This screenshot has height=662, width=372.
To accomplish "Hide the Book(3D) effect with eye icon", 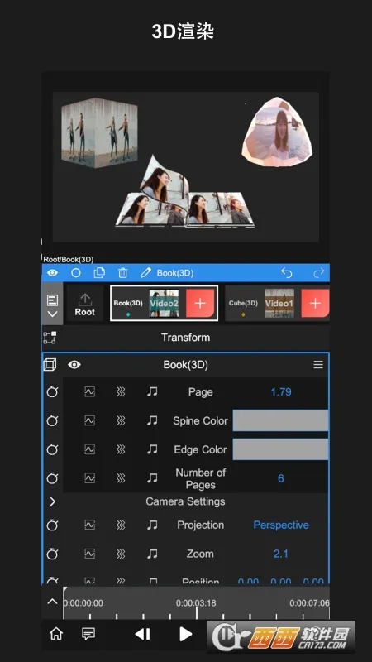I will click(74, 365).
